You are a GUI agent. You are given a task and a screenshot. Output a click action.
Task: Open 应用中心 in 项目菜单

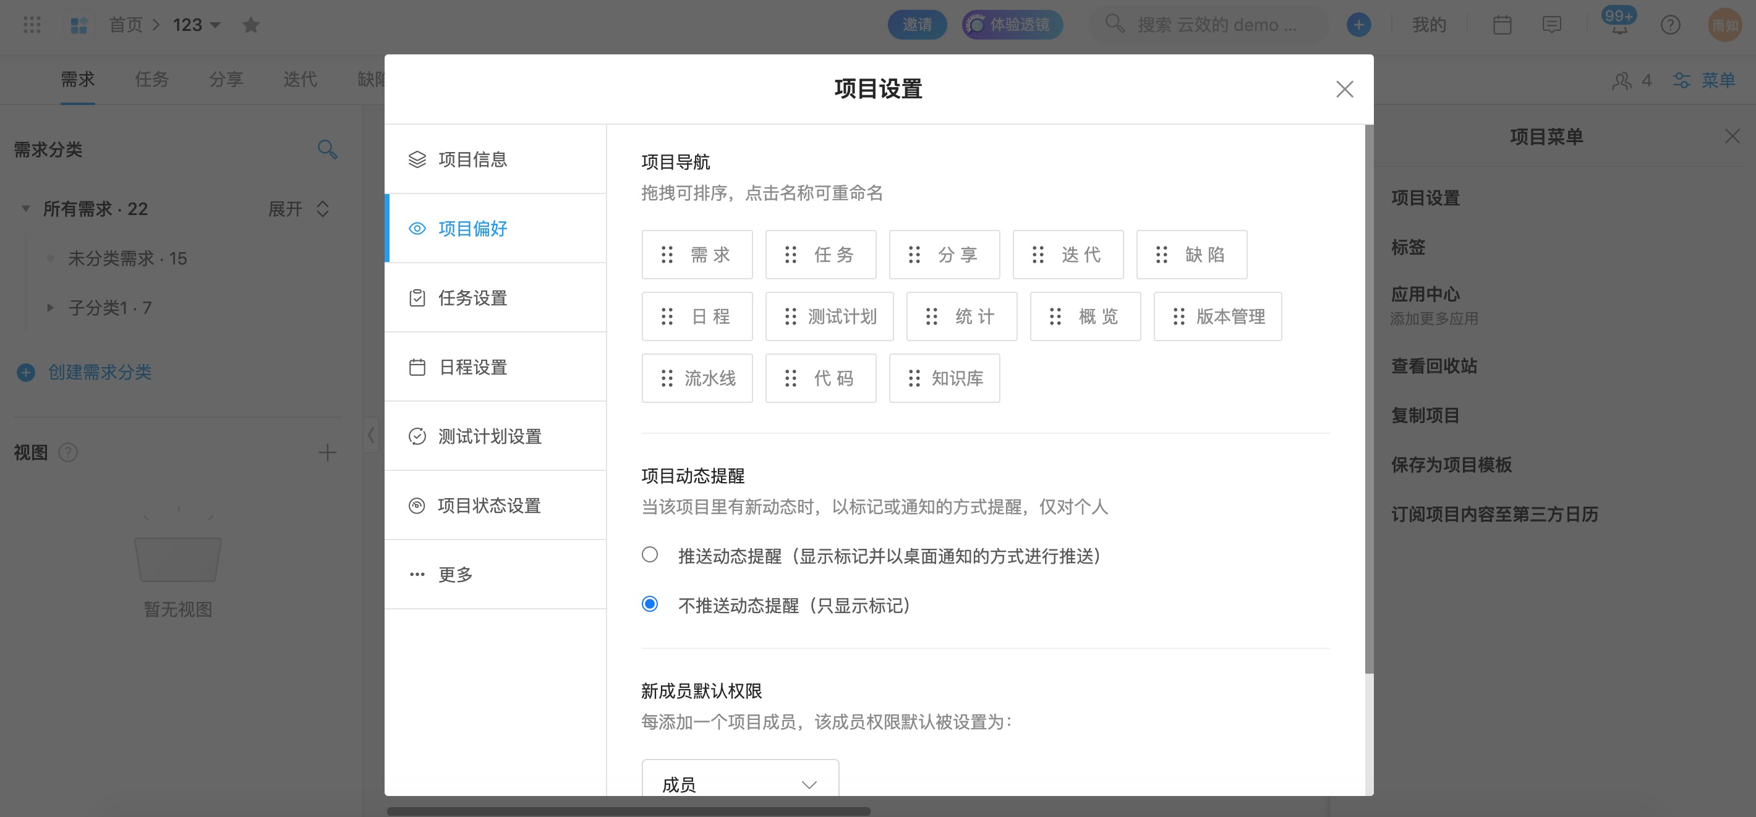point(1425,294)
